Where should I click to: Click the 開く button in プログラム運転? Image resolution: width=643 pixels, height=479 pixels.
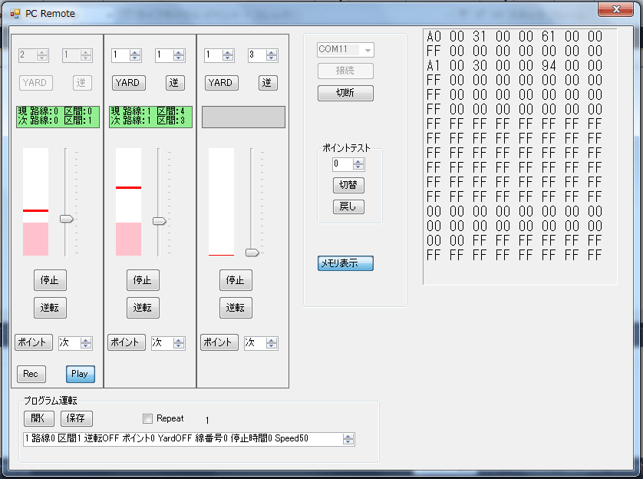(38, 418)
